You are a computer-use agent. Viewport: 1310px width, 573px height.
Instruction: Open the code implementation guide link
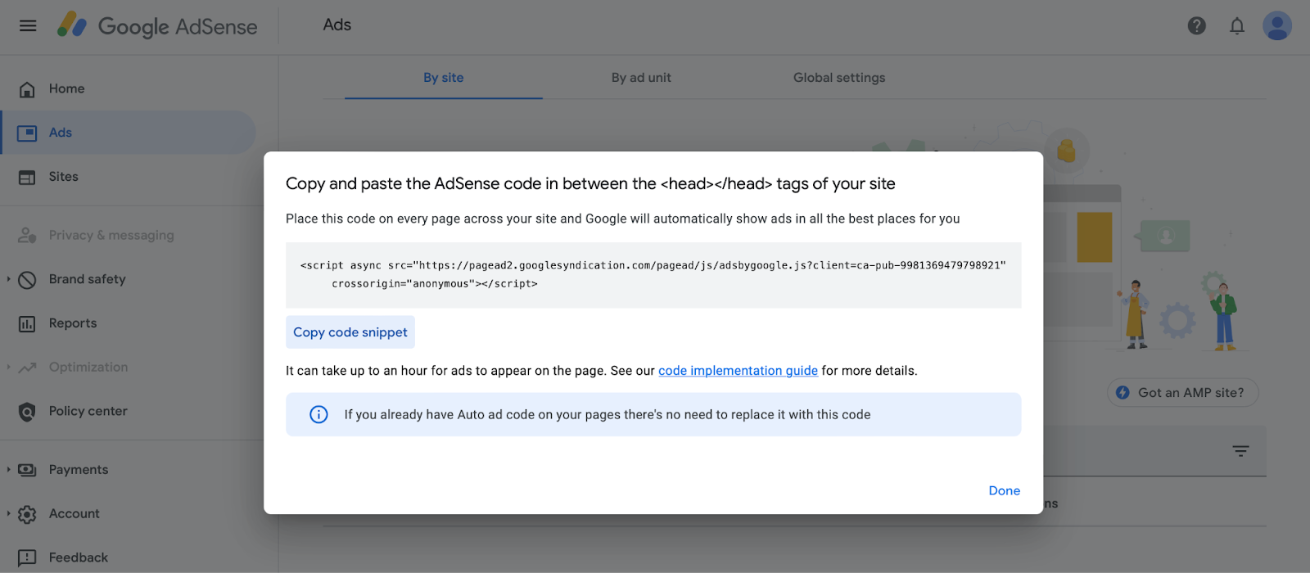click(738, 371)
